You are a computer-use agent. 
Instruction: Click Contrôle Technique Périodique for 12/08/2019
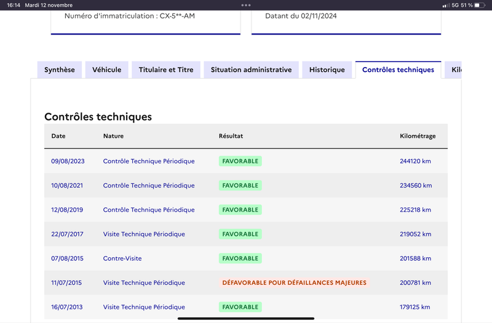[149, 210]
